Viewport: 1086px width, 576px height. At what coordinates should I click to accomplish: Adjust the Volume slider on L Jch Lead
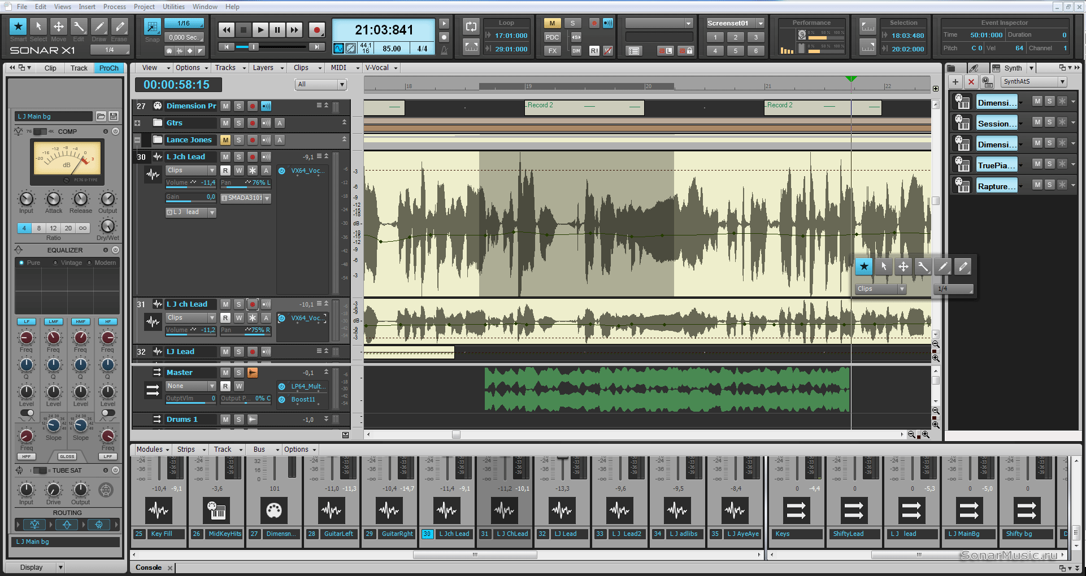190,183
